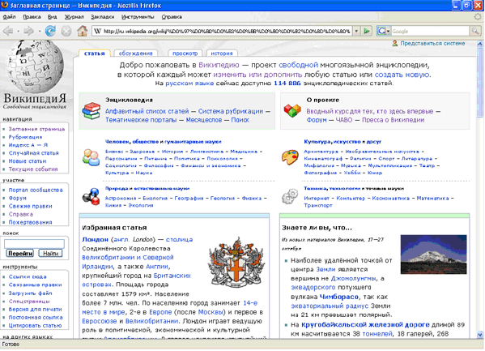Click the paint palette culture icon
Screen dimensions: 485x351
point(290,157)
